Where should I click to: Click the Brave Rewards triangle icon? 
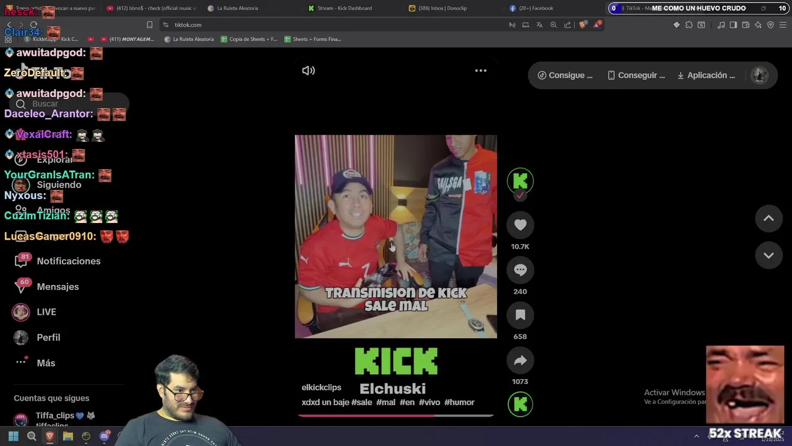pos(597,25)
